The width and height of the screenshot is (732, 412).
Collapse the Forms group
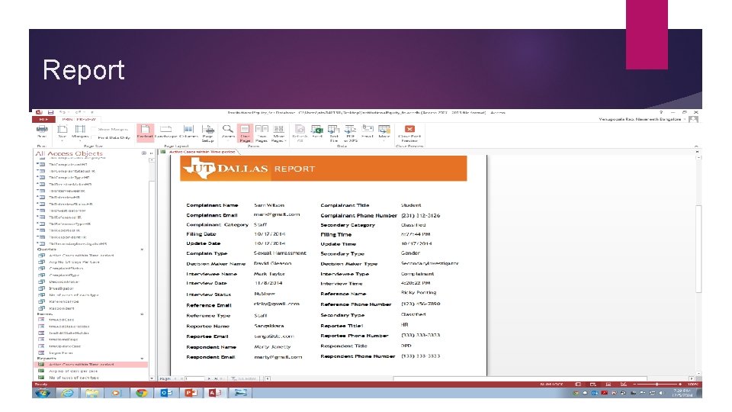(142, 314)
